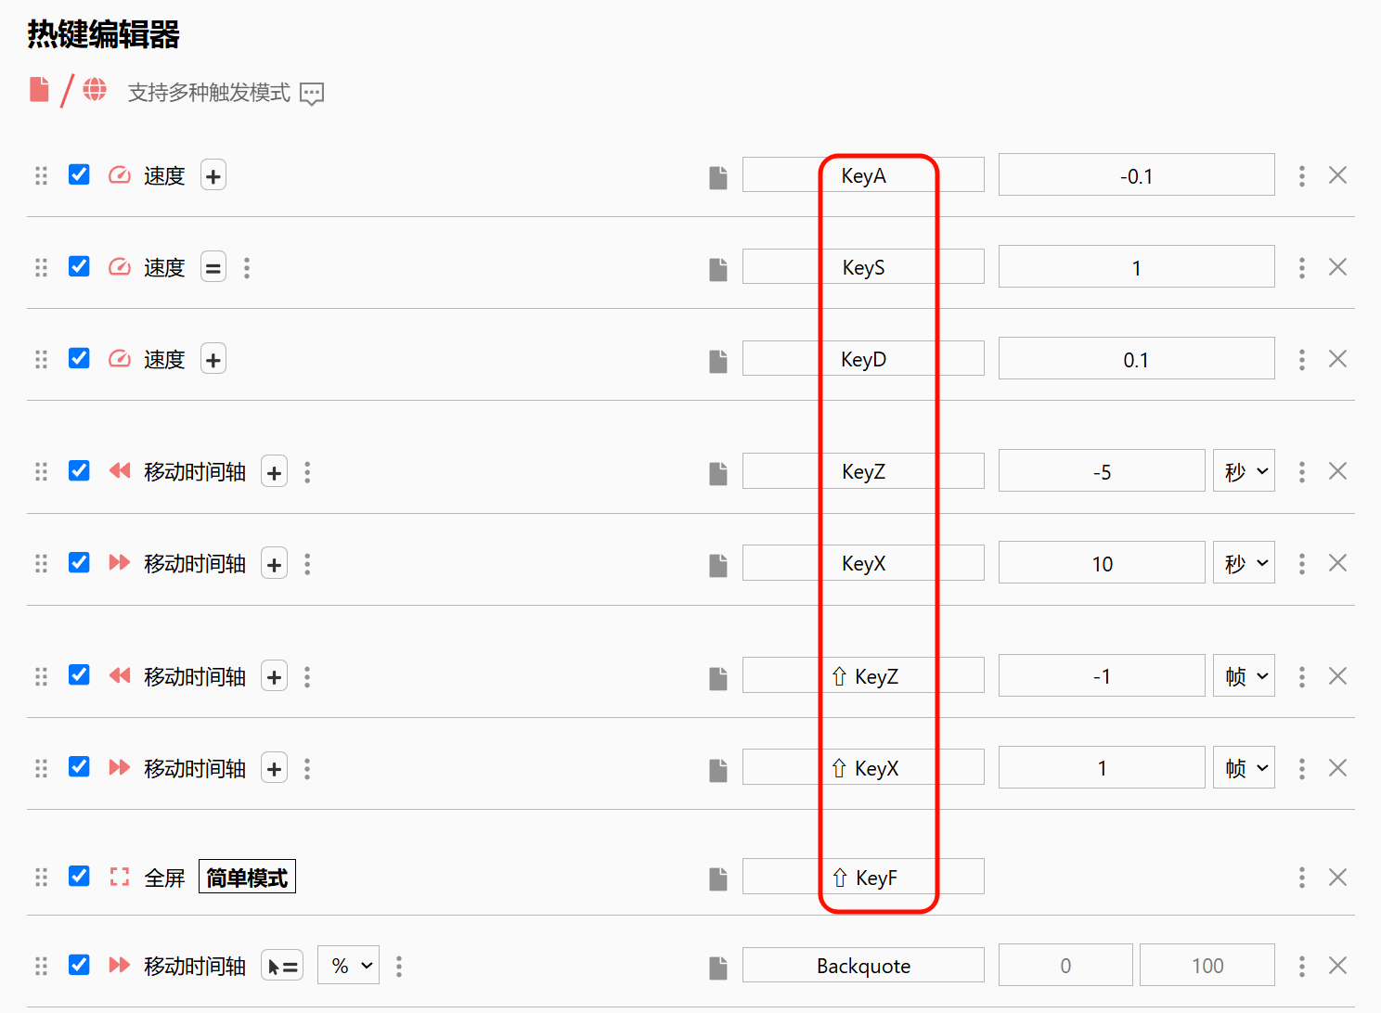
Task: Click the Backquote hotkey input field
Action: 862,966
